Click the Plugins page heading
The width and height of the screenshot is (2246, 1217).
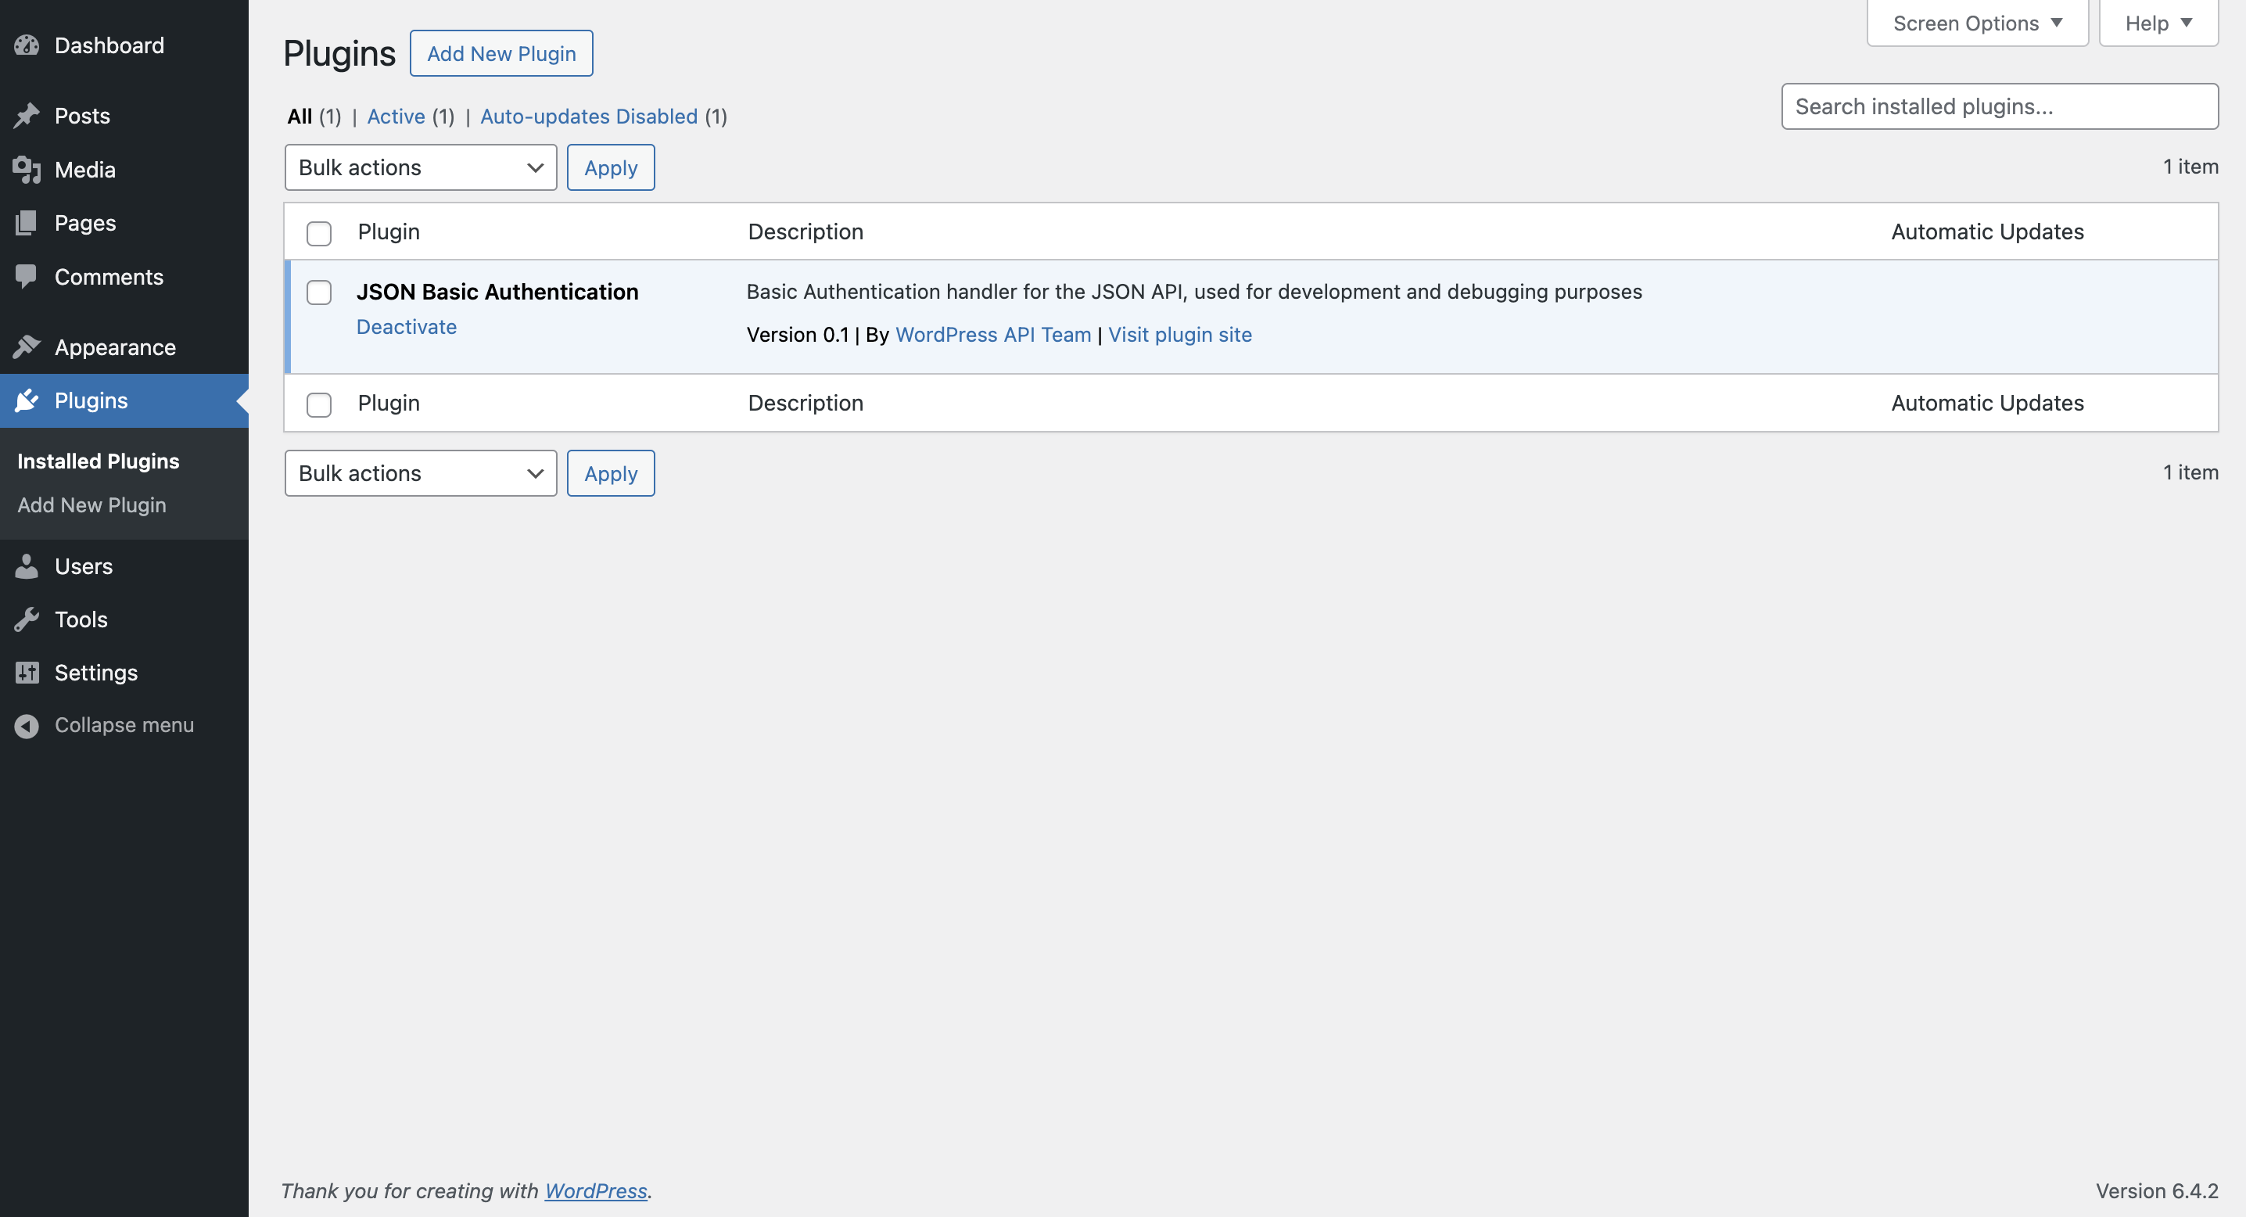click(x=339, y=53)
